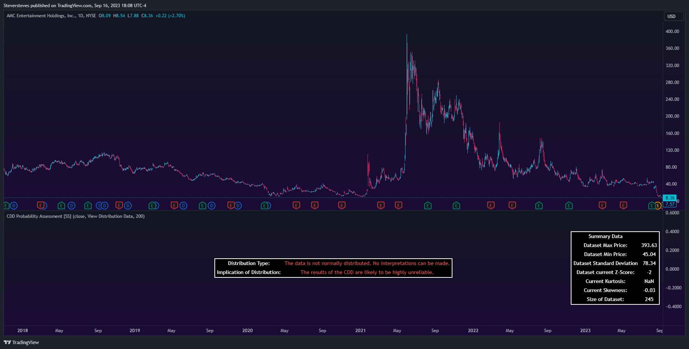Click the close value C8.36
This screenshot has width=689, height=349.
pyautogui.click(x=147, y=16)
